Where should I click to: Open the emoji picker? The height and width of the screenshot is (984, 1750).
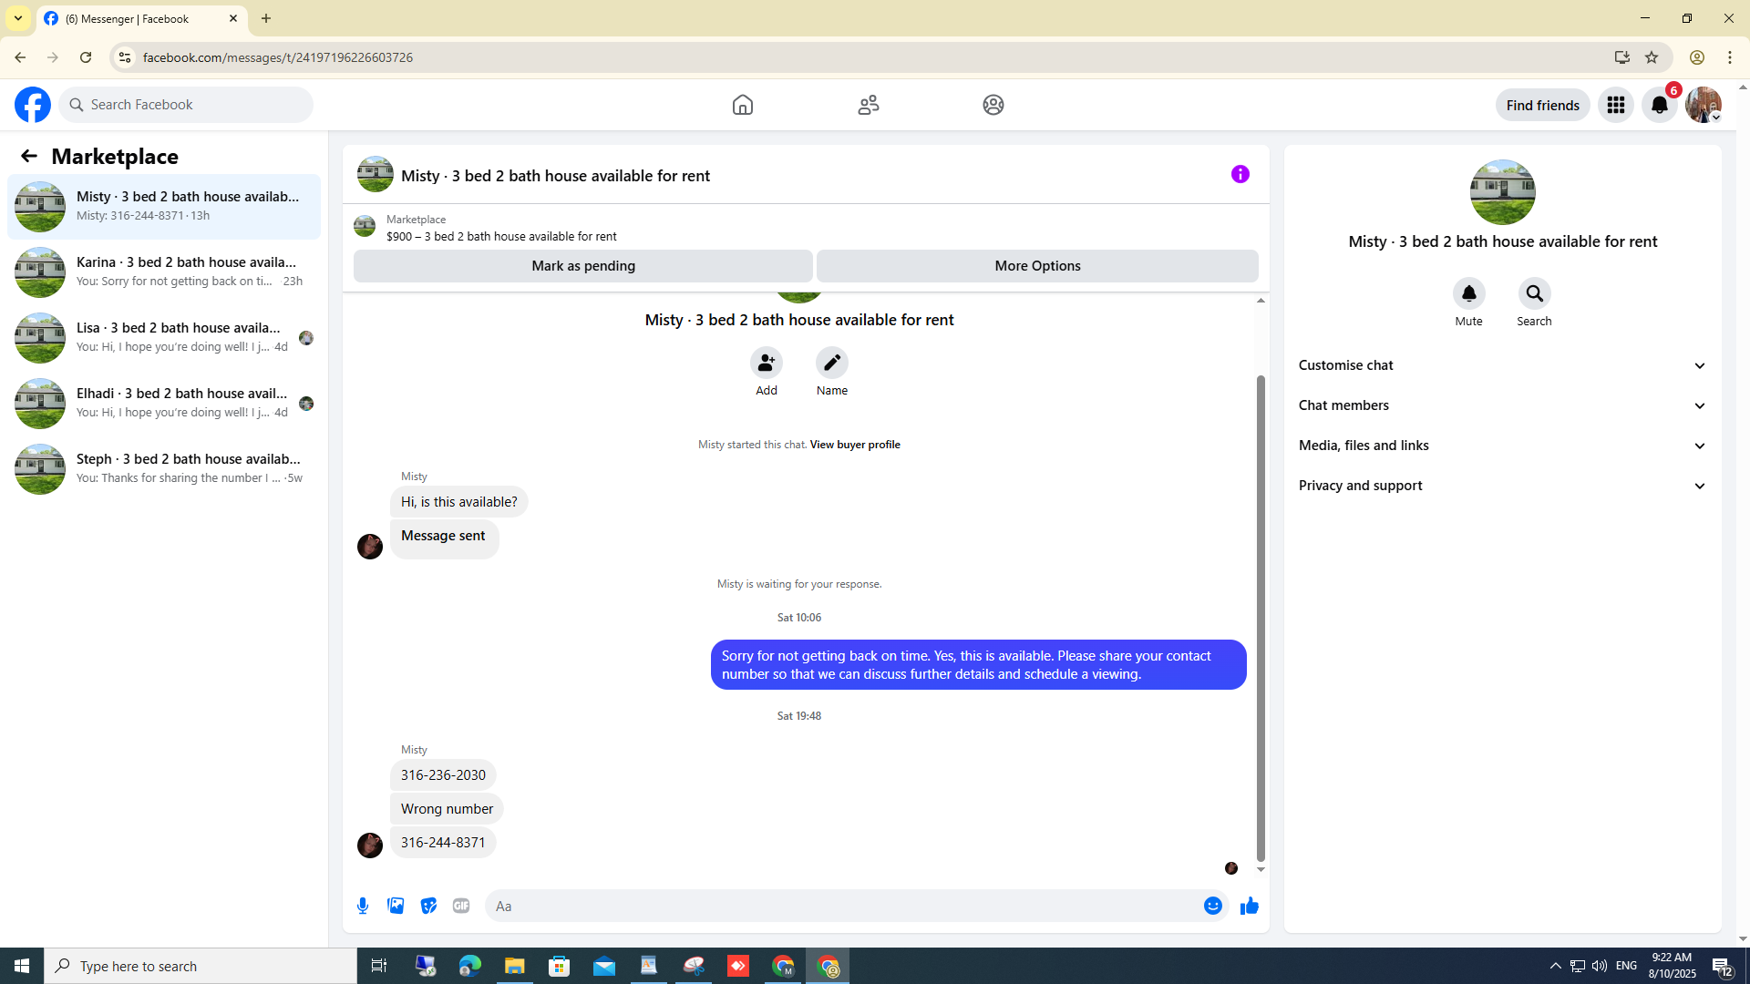pos(1212,906)
